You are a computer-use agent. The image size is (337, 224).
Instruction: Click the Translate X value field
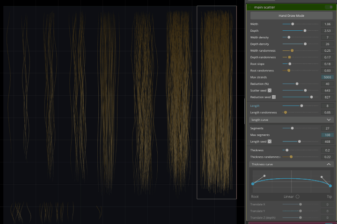pos(327,204)
